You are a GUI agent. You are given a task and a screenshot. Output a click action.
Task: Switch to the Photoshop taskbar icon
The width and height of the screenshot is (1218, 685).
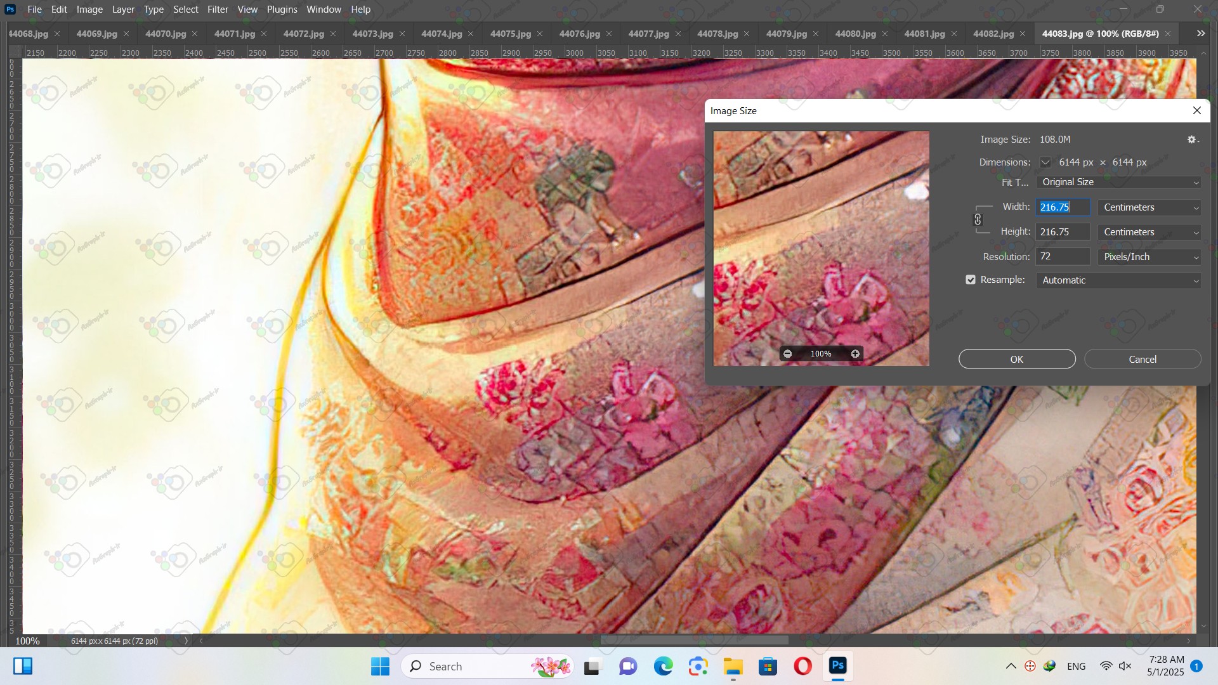838,666
